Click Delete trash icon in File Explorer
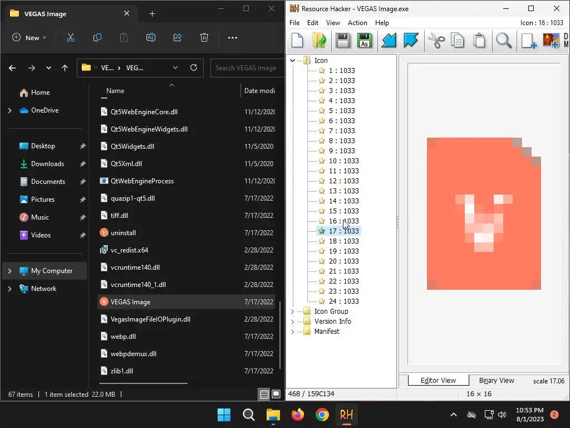Screen dimensions: 570x428 pyautogui.click(x=204, y=37)
